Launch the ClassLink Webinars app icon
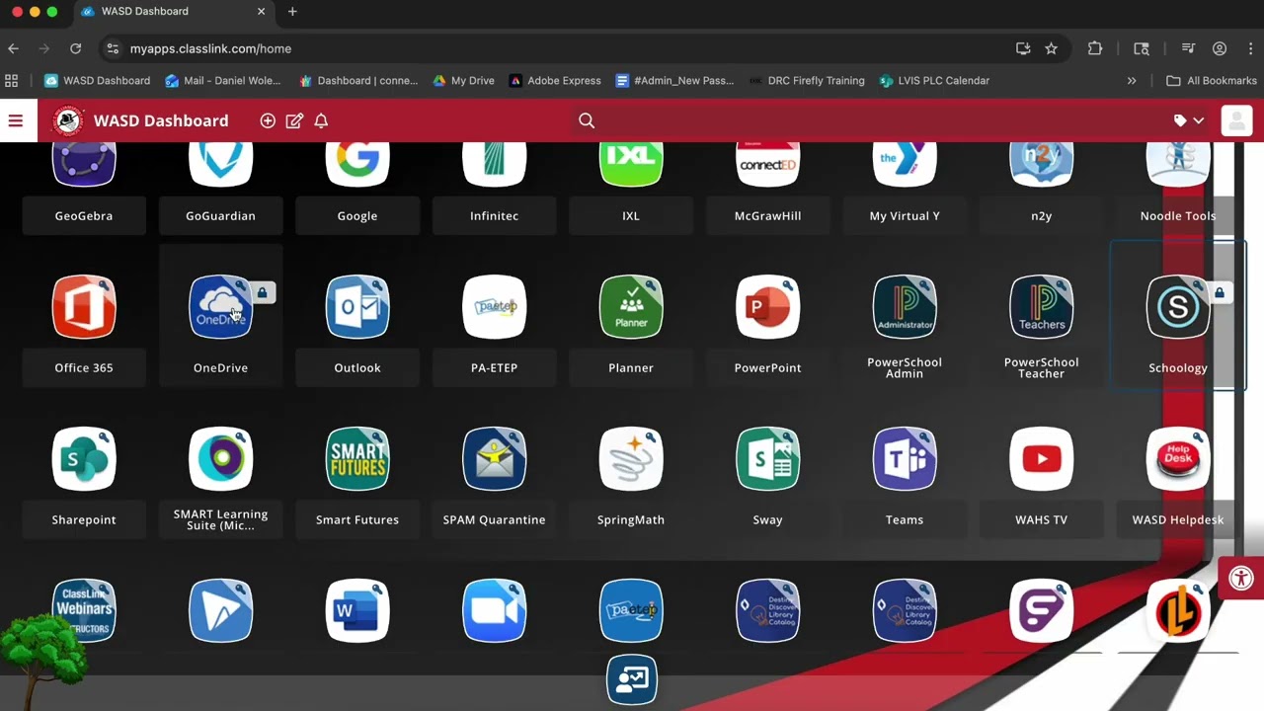 click(84, 610)
